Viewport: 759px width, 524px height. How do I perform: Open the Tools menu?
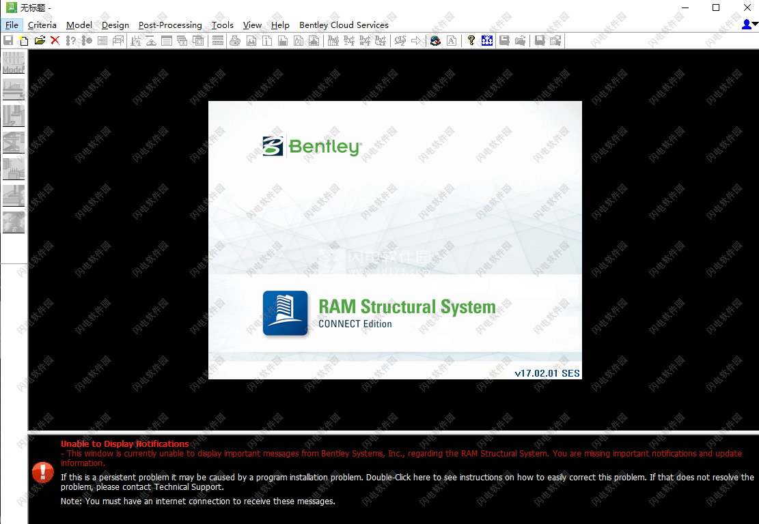(222, 25)
